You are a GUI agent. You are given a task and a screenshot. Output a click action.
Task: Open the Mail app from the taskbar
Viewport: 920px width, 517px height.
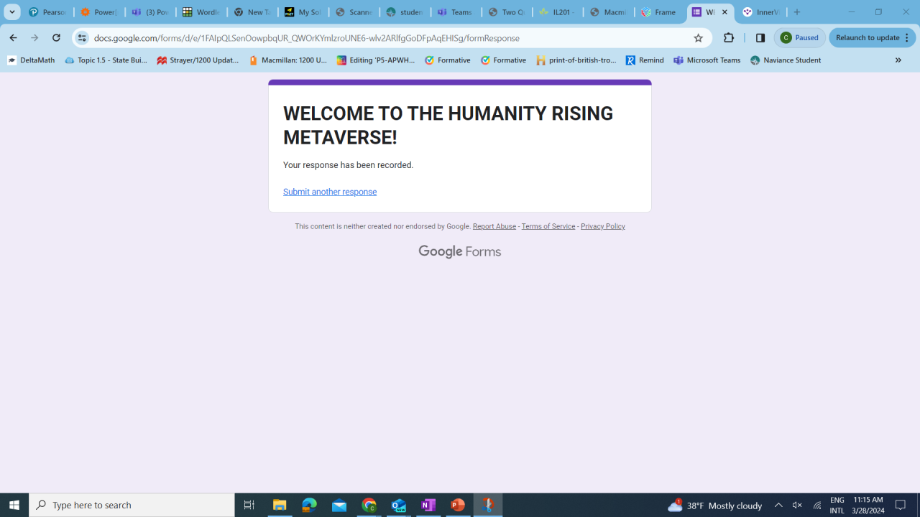pyautogui.click(x=339, y=505)
